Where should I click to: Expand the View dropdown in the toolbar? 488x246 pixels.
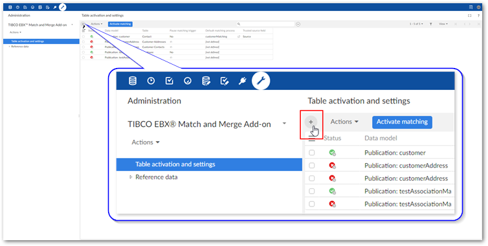(443, 24)
